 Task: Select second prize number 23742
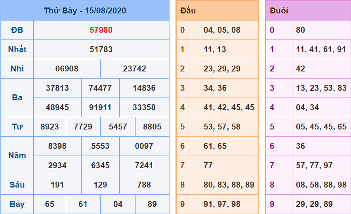pos(135,69)
